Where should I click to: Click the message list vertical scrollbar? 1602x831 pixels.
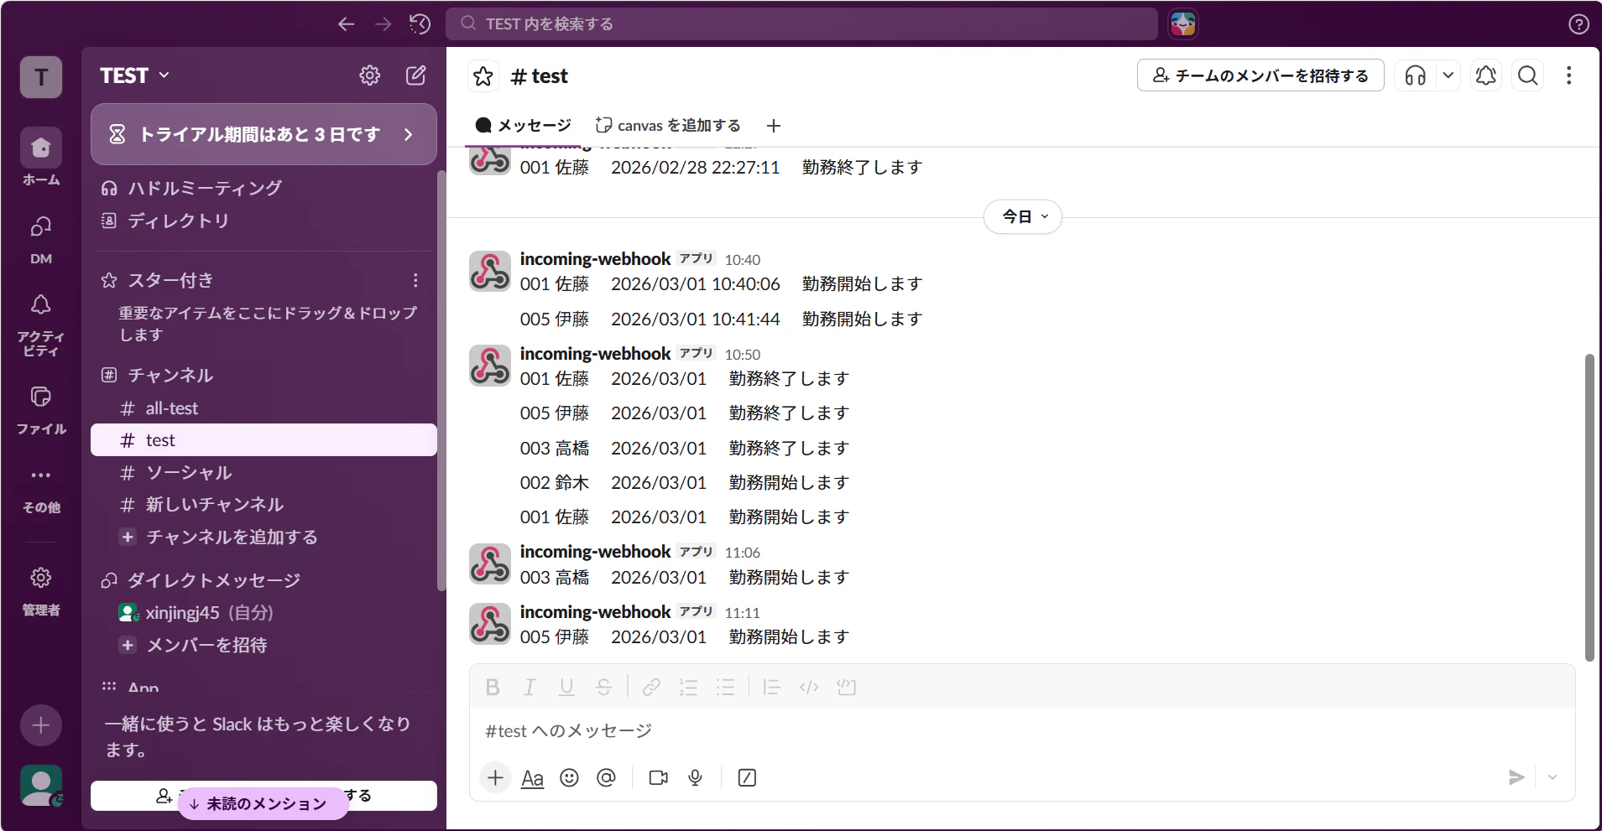coord(1589,507)
